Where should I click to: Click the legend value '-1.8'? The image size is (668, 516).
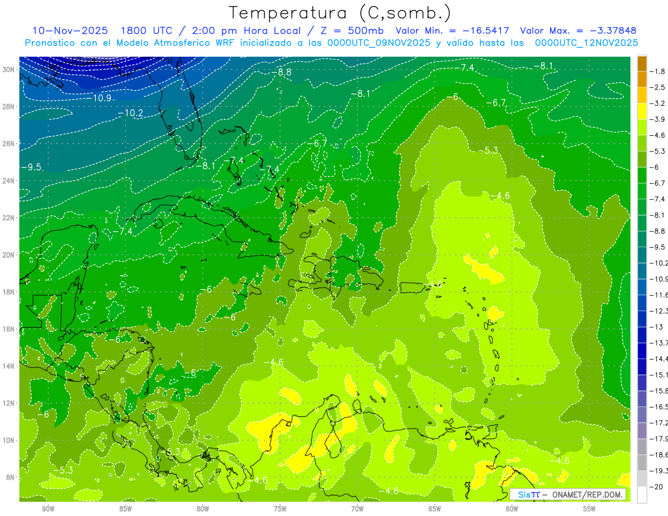pyautogui.click(x=659, y=71)
